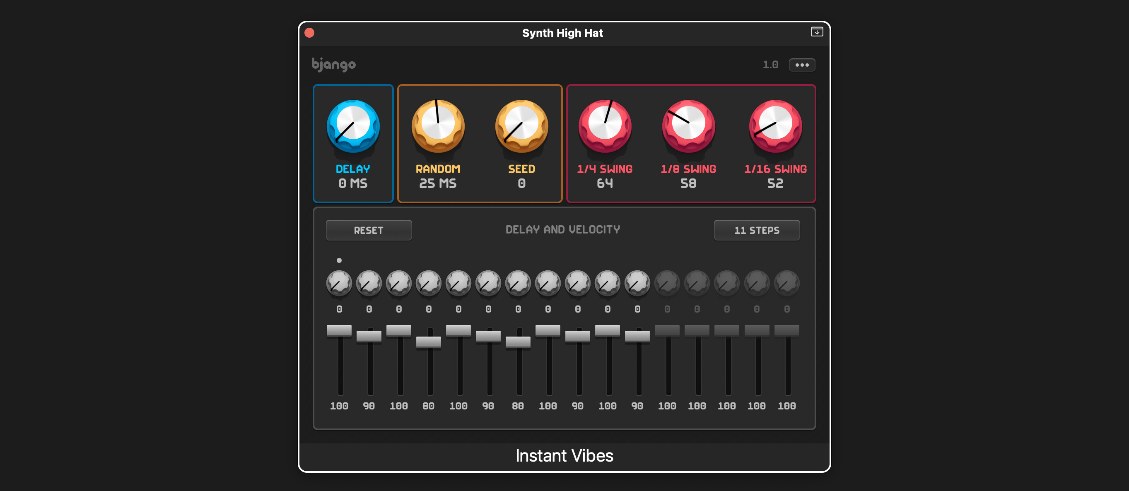Click step 11 delay knob
The height and width of the screenshot is (491, 1129).
click(637, 283)
